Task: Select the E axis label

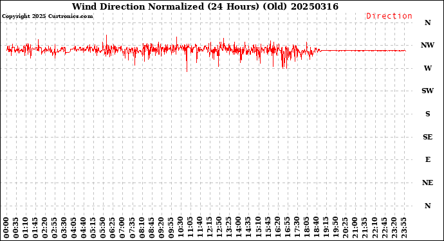Action: [x=427, y=159]
